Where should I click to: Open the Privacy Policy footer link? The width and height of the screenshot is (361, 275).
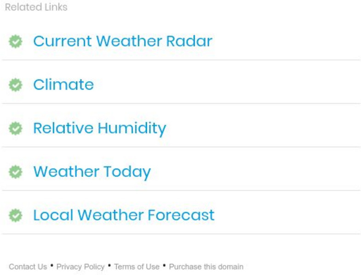(x=80, y=267)
